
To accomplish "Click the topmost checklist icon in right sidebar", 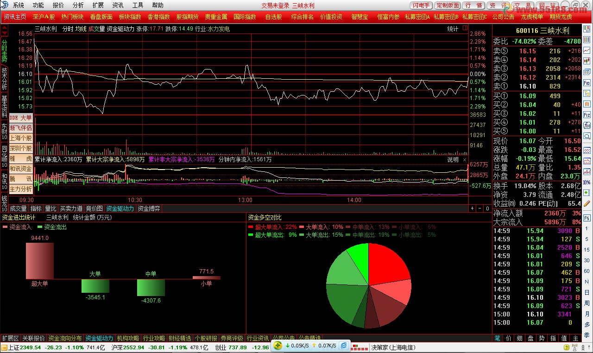I will (587, 29).
